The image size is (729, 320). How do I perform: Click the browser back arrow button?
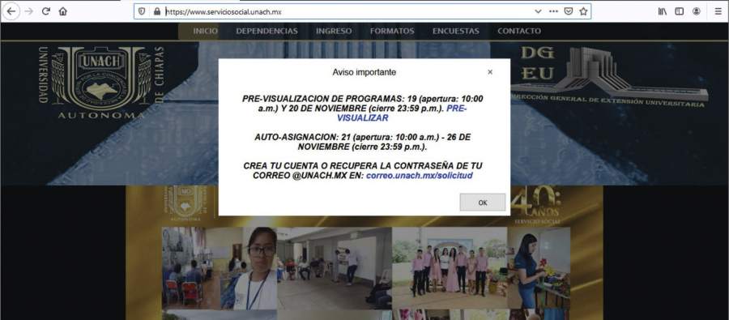11,11
